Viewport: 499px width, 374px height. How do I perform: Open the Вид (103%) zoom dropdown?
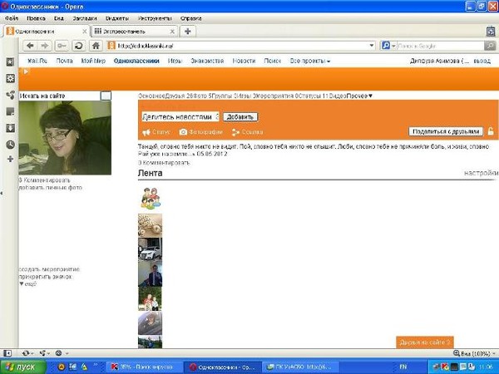coord(475,353)
